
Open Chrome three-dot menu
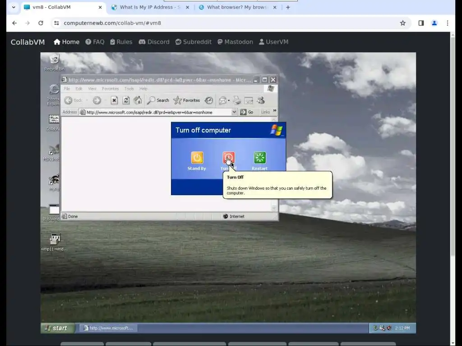(x=448, y=23)
